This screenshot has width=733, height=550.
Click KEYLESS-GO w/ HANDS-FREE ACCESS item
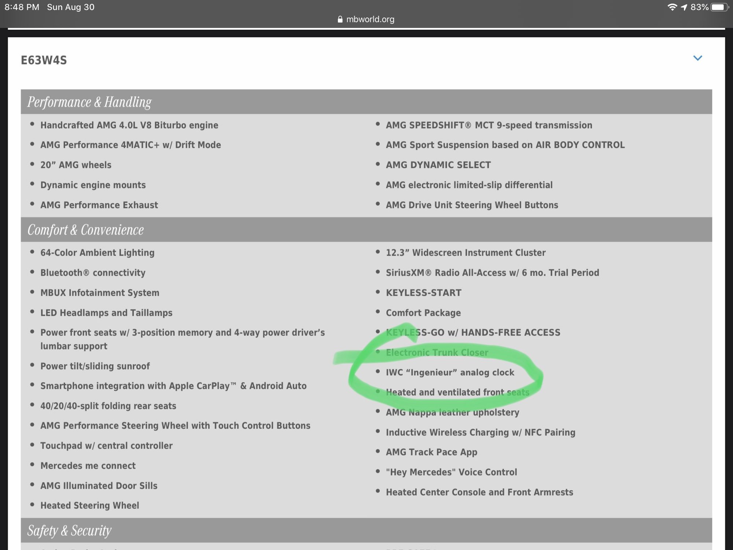(473, 333)
